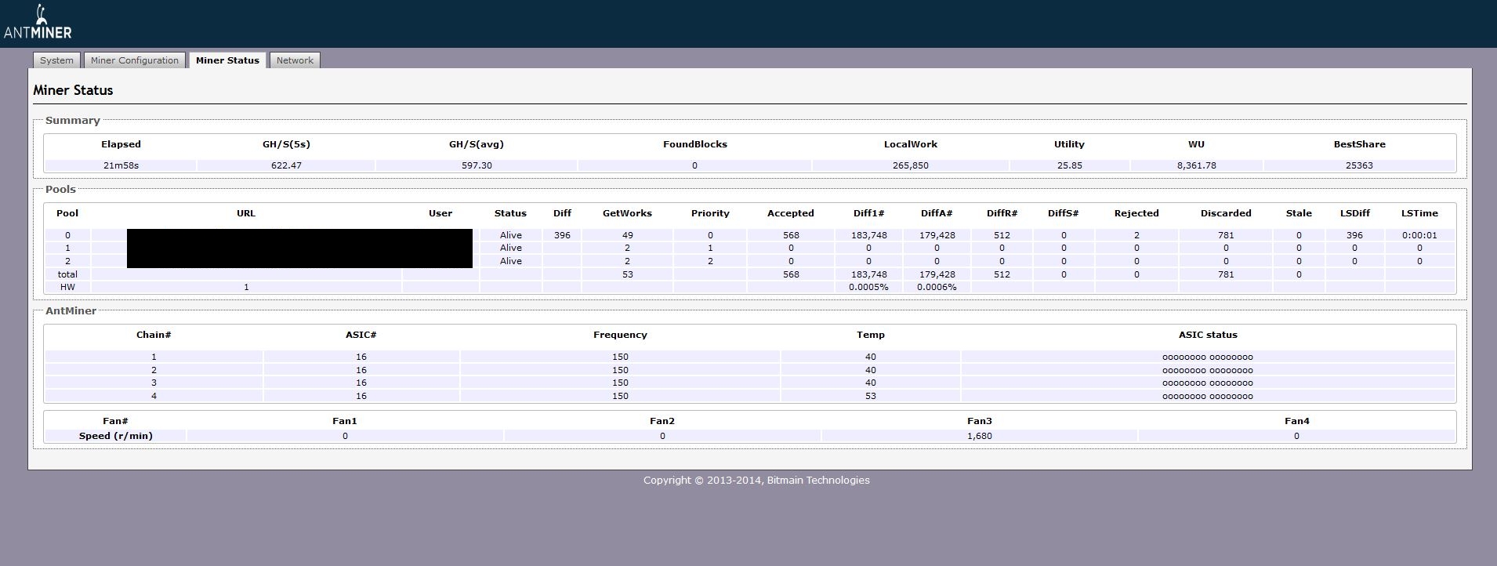Click the Summary section legend
Screen dimensions: 1497x566
(72, 121)
